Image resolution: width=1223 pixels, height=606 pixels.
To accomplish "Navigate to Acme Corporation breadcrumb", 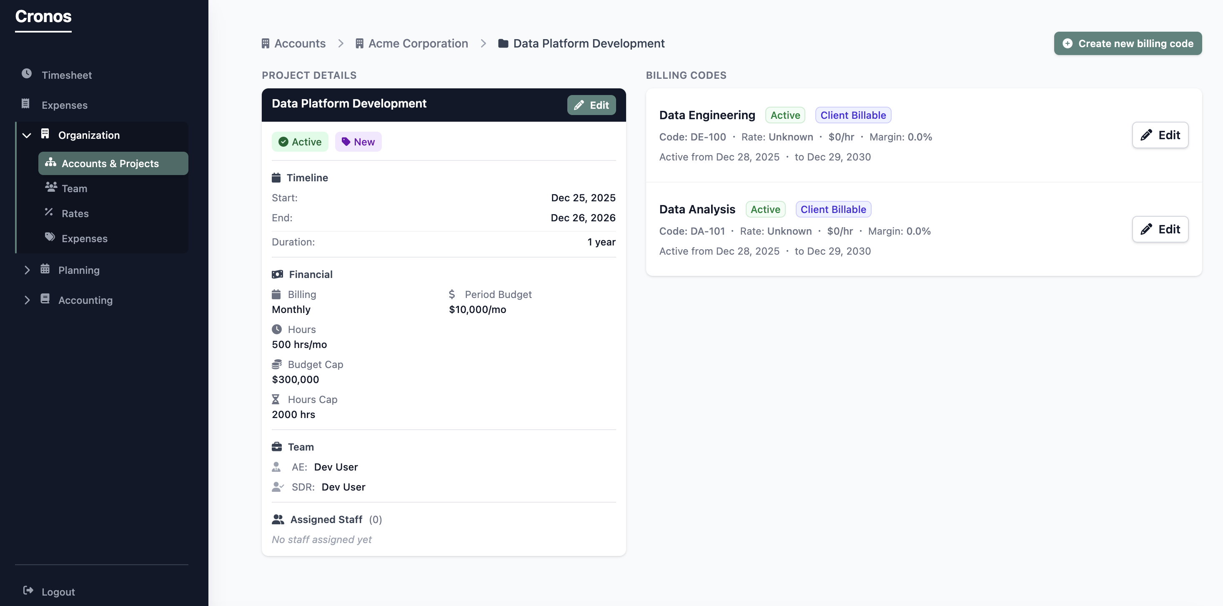I will 418,43.
